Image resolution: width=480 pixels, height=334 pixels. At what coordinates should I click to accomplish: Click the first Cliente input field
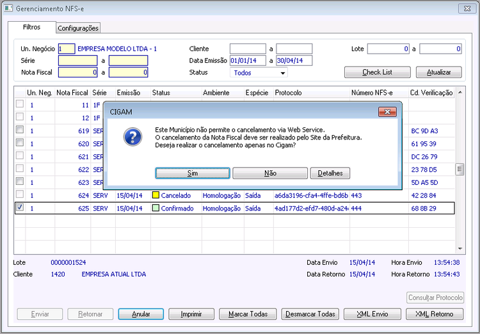248,49
